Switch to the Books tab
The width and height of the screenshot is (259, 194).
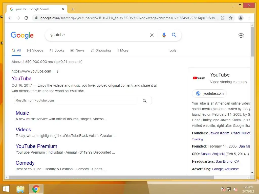[x=57, y=51]
